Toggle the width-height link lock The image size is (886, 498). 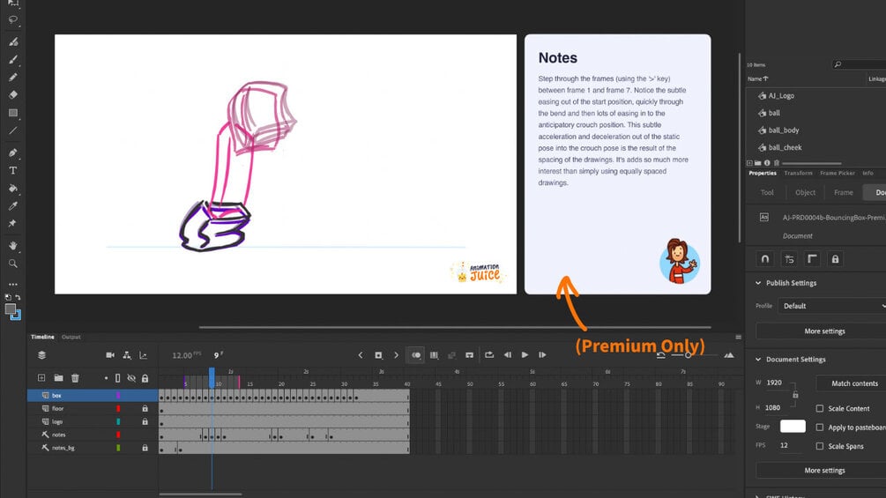(x=795, y=395)
